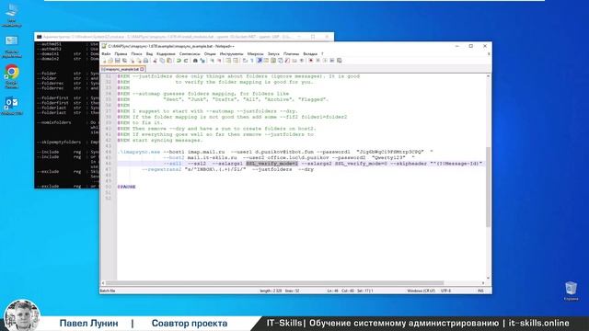The image size is (589, 331).
Task: Open Google Chrome desktop shortcut
Action: (x=12, y=76)
